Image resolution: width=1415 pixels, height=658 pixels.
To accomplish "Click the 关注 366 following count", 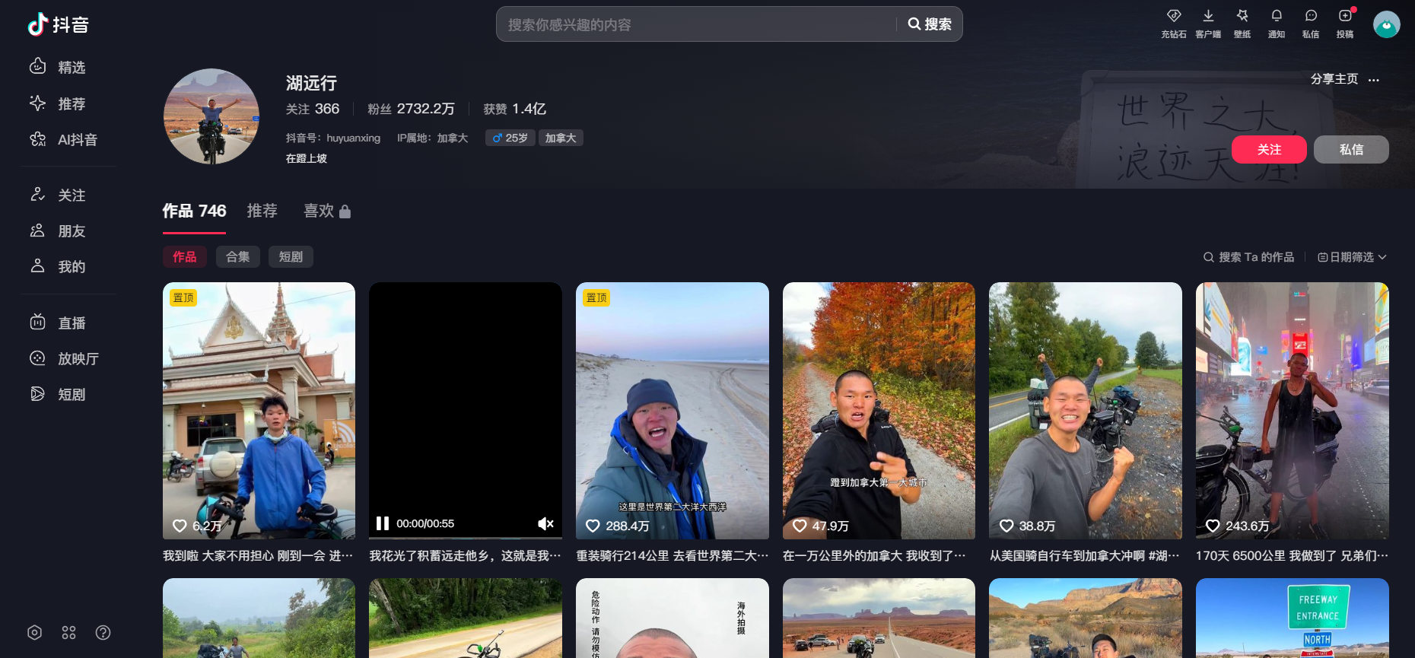I will coord(313,109).
